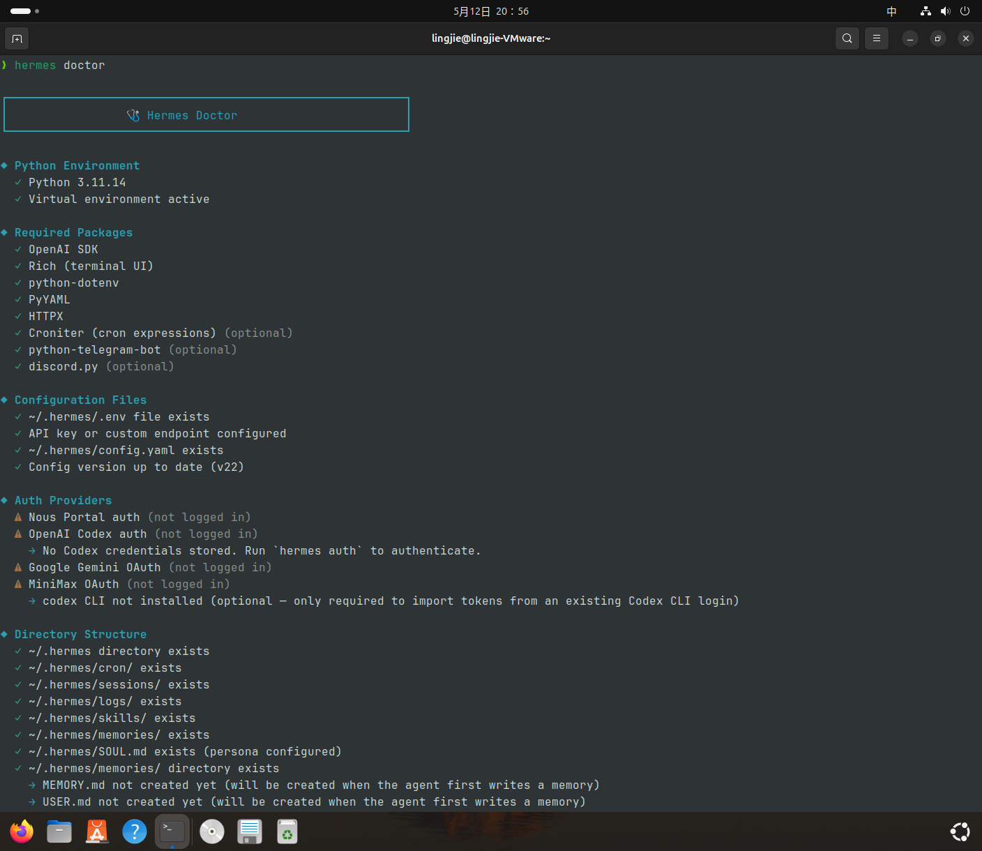Click the terminal title 'lingjie@lingjie-VMware:~'
Viewport: 982px width, 851px height.
pyautogui.click(x=491, y=38)
